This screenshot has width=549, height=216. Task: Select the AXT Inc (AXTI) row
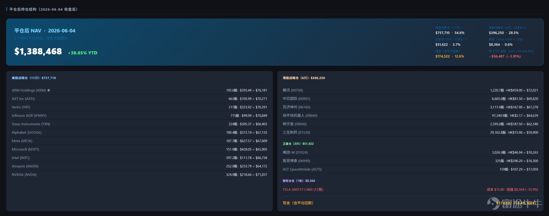[139, 99]
